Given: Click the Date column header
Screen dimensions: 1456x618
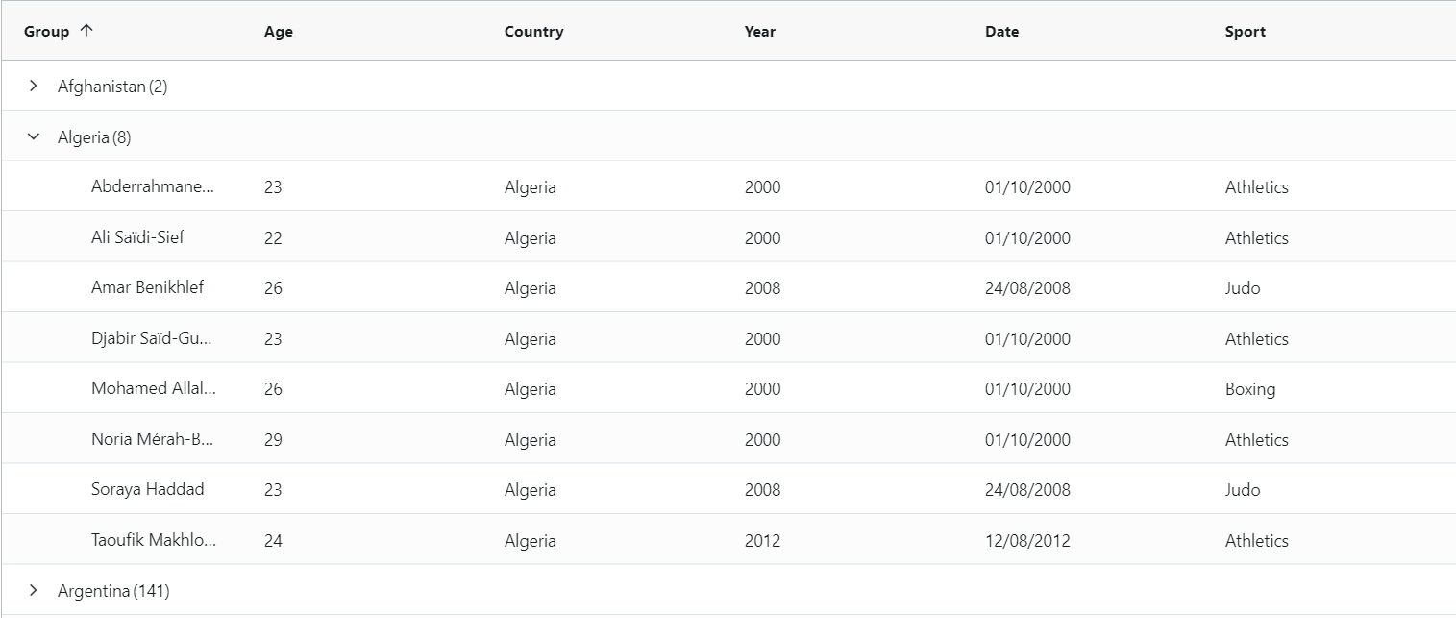Looking at the screenshot, I should coord(1001,32).
